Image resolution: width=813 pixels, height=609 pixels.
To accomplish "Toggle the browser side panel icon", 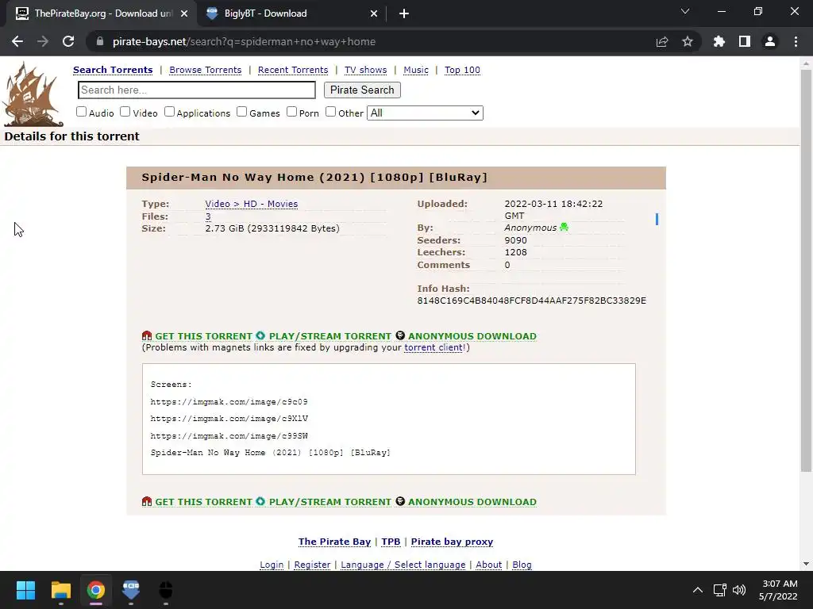I will 745,41.
